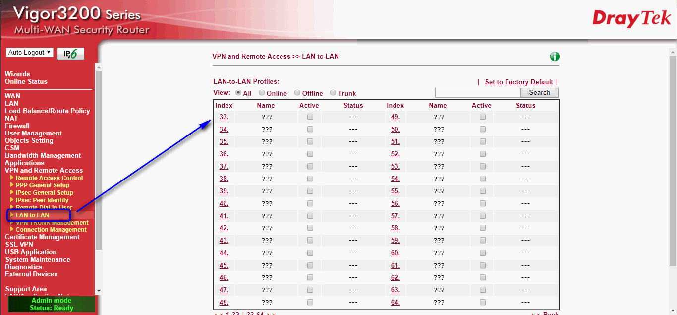Viewport: 677px width, 315px height.
Task: Open USB Application menu
Action: (31, 252)
